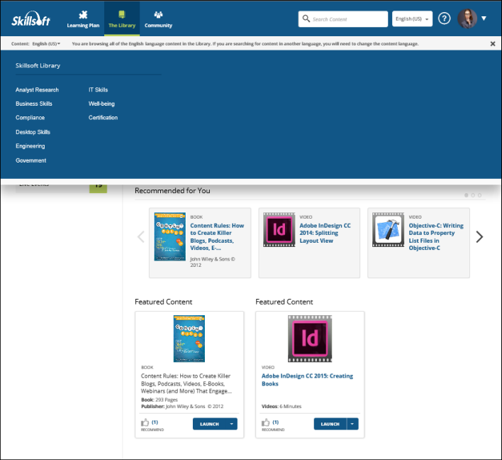Open the Community people icon

158,15
